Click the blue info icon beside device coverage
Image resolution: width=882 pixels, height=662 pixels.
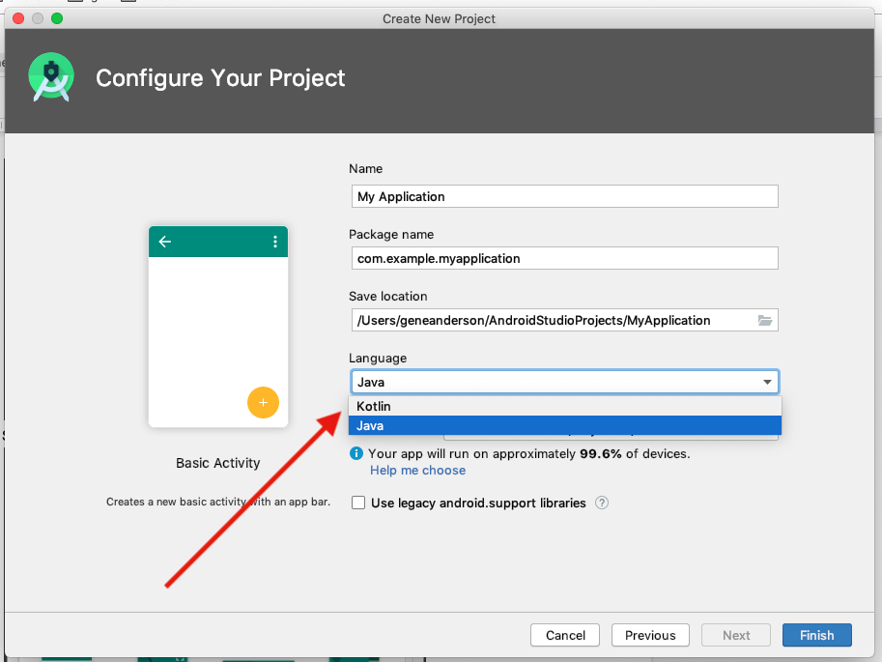356,453
